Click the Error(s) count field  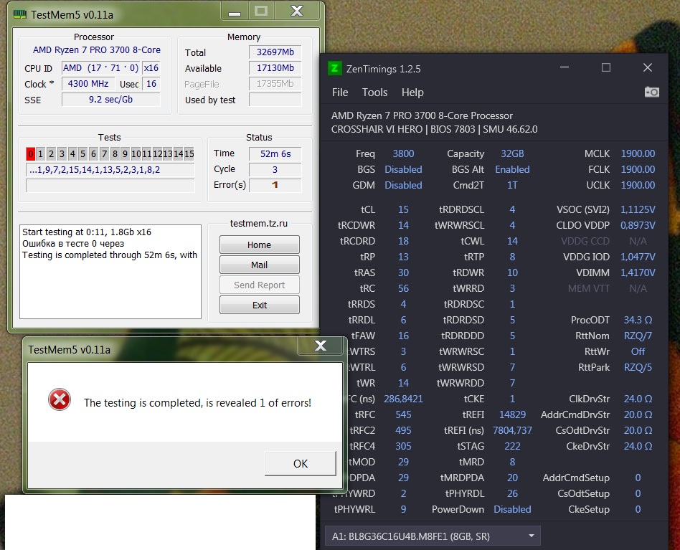pos(275,185)
